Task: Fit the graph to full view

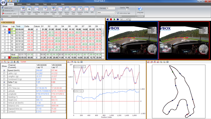Action: [81, 62]
